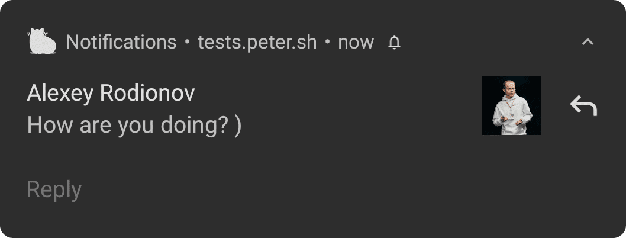Click the website origin tests.peter.sh
Viewport: 626px width, 238px height.
coord(257,42)
